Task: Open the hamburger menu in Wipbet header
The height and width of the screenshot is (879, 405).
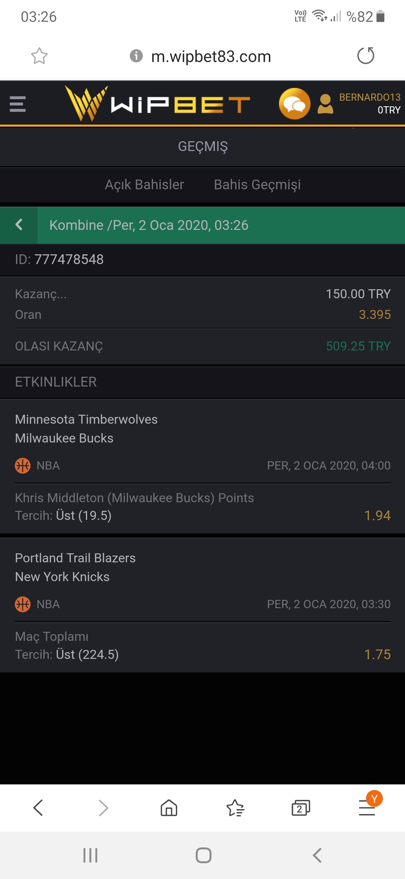Action: pyautogui.click(x=18, y=104)
